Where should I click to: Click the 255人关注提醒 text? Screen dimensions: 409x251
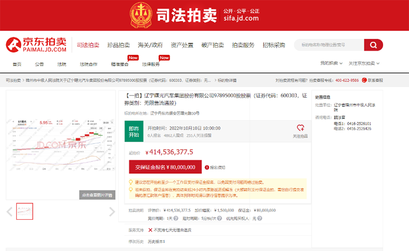click(x=199, y=135)
